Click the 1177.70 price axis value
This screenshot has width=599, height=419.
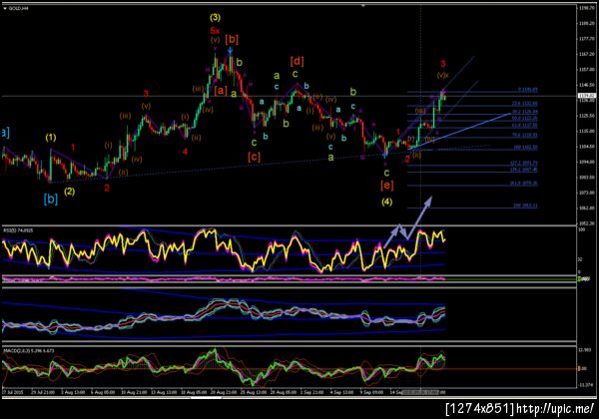coord(587,39)
